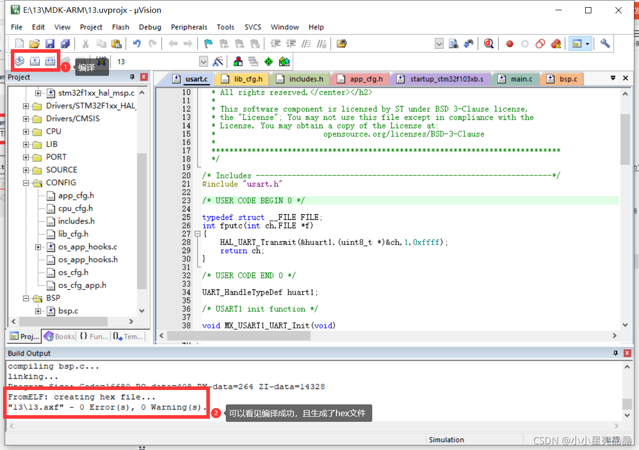Click the editor vertical scrollbar thumb
The height and width of the screenshot is (450, 639).
pos(625,139)
